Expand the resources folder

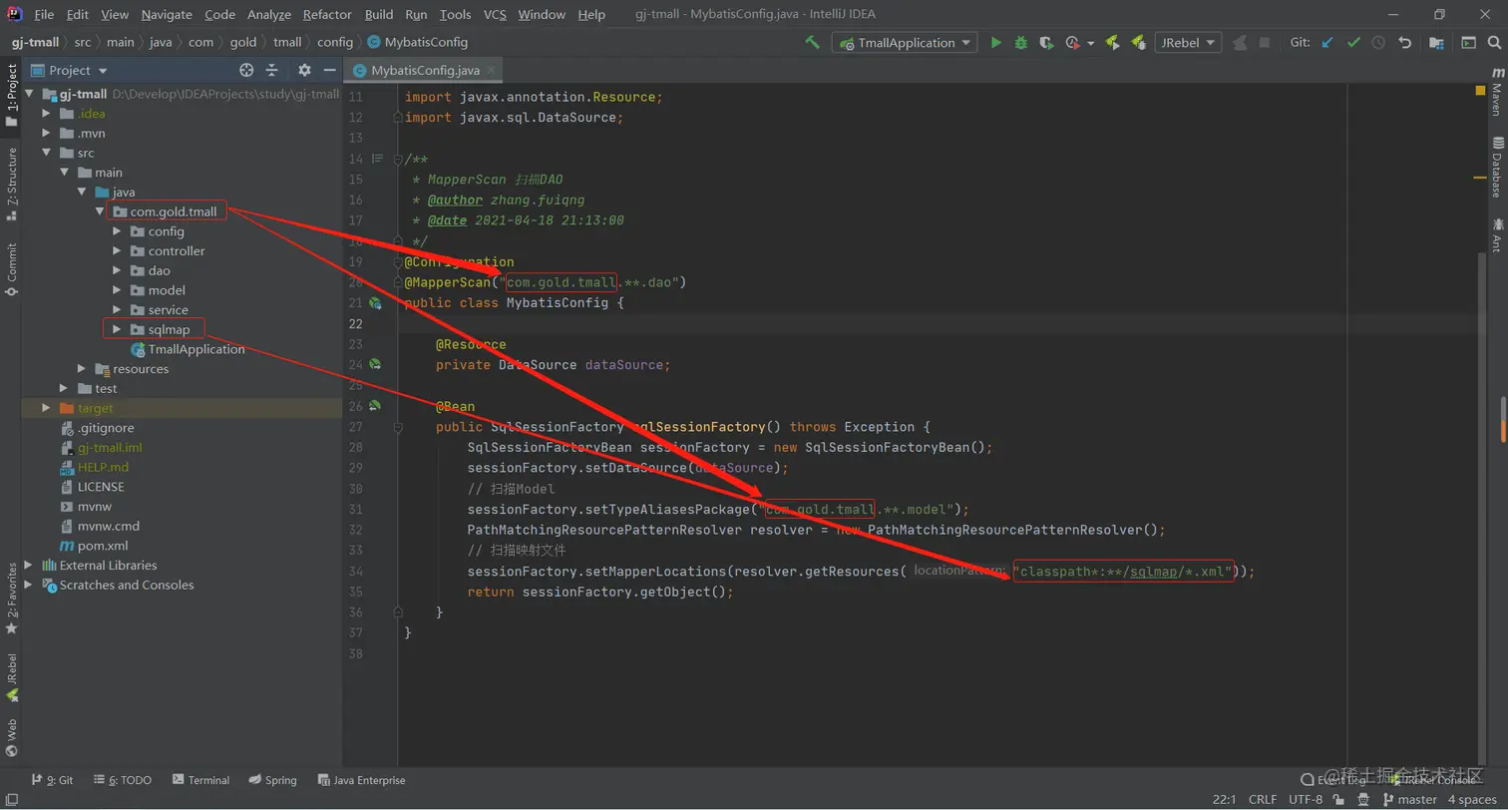[82, 369]
